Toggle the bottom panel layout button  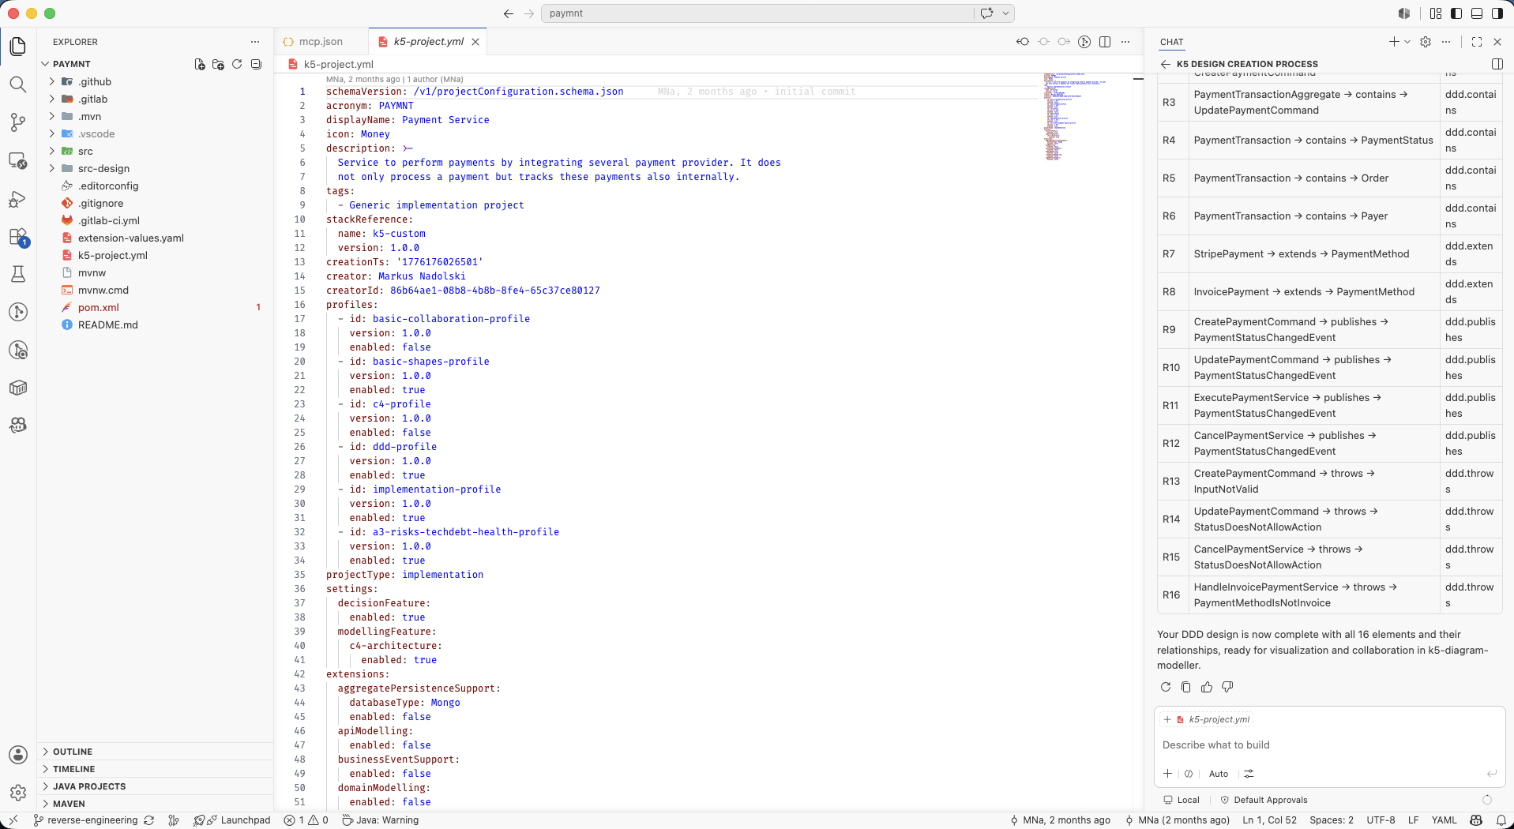1477,13
